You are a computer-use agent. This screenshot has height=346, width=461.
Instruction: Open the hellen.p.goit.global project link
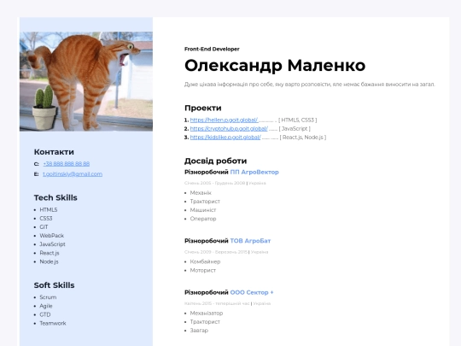coord(224,120)
